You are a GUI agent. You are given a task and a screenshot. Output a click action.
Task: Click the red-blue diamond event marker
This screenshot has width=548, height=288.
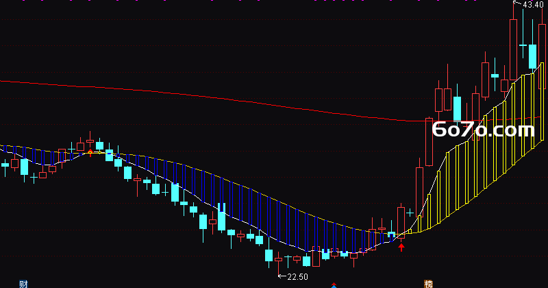[334, 285]
